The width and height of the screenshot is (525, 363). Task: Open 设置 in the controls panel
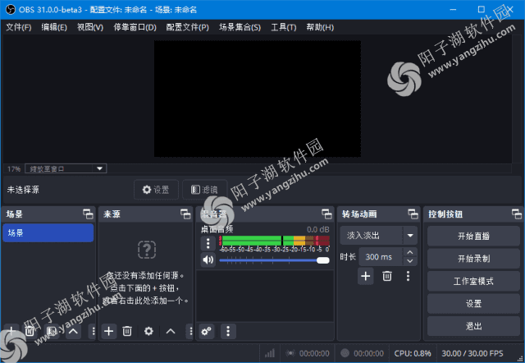point(473,303)
